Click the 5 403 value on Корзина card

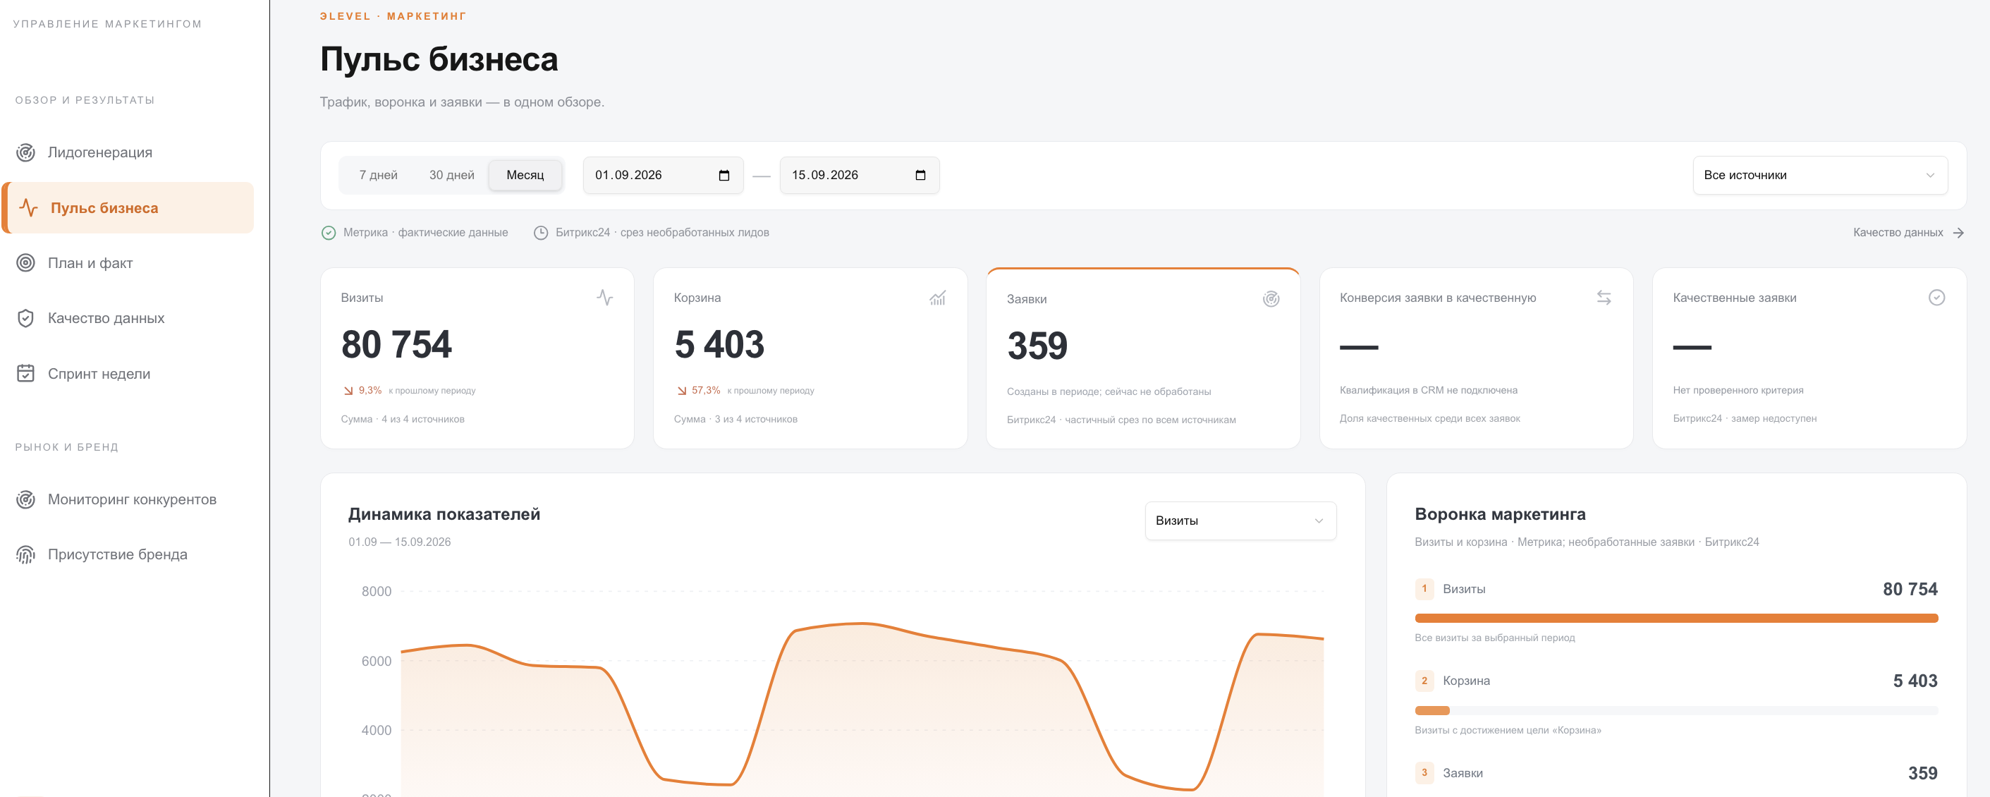pyautogui.click(x=719, y=345)
